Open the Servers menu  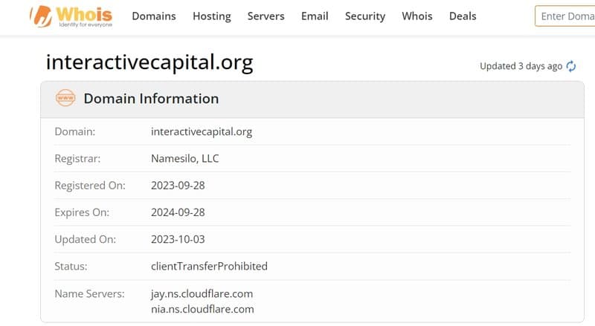[266, 16]
